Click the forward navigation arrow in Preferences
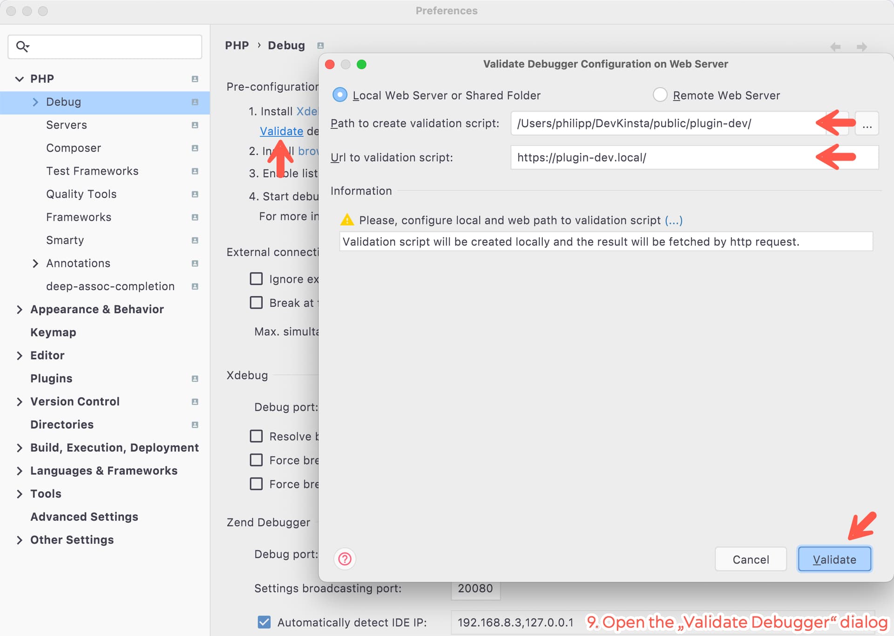The height and width of the screenshot is (636, 894). (861, 47)
